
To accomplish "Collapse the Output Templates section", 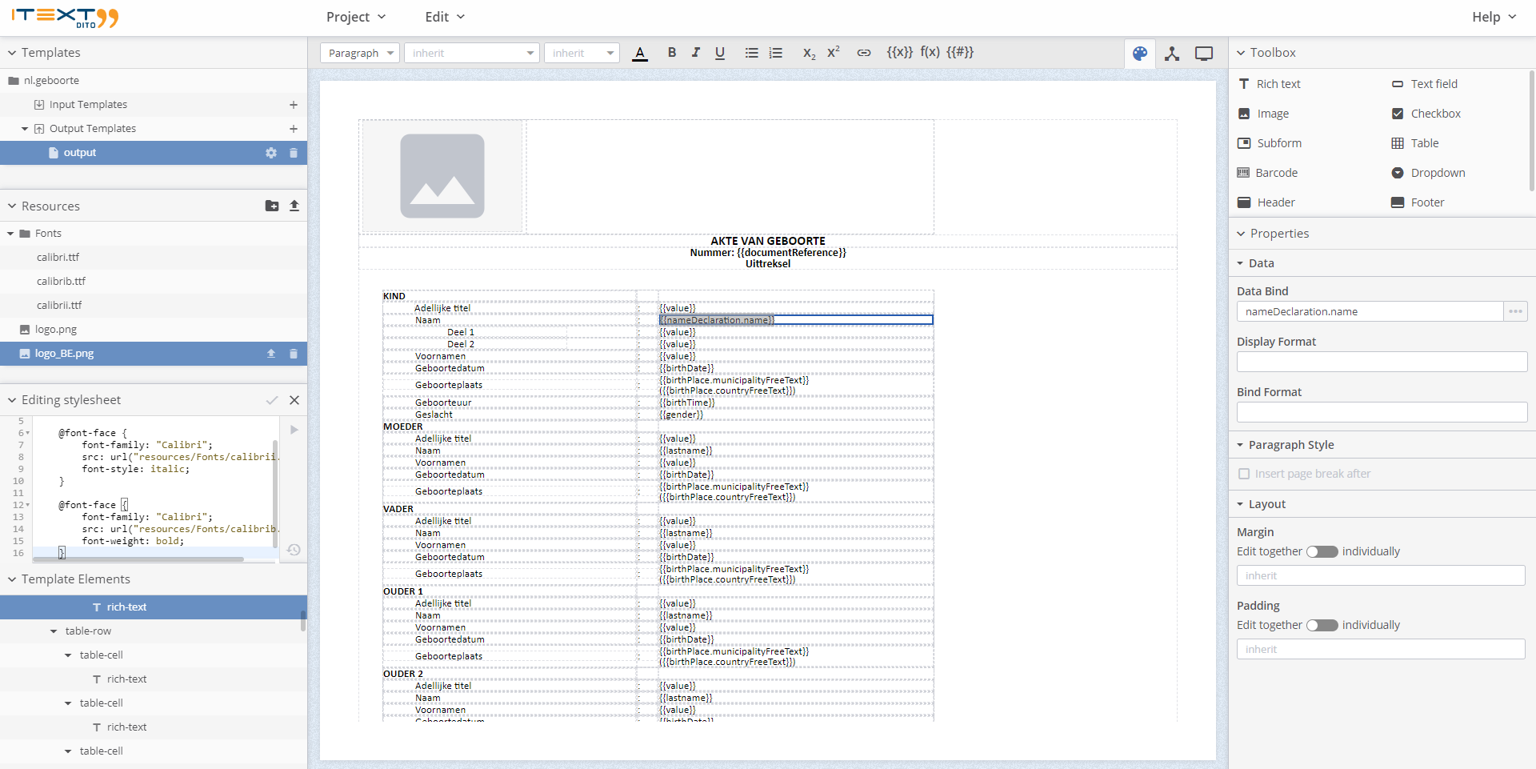I will tap(25, 128).
